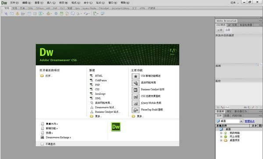Click the Table icon in Insert toolbar
The image size is (263, 159).
(x=29, y=14)
